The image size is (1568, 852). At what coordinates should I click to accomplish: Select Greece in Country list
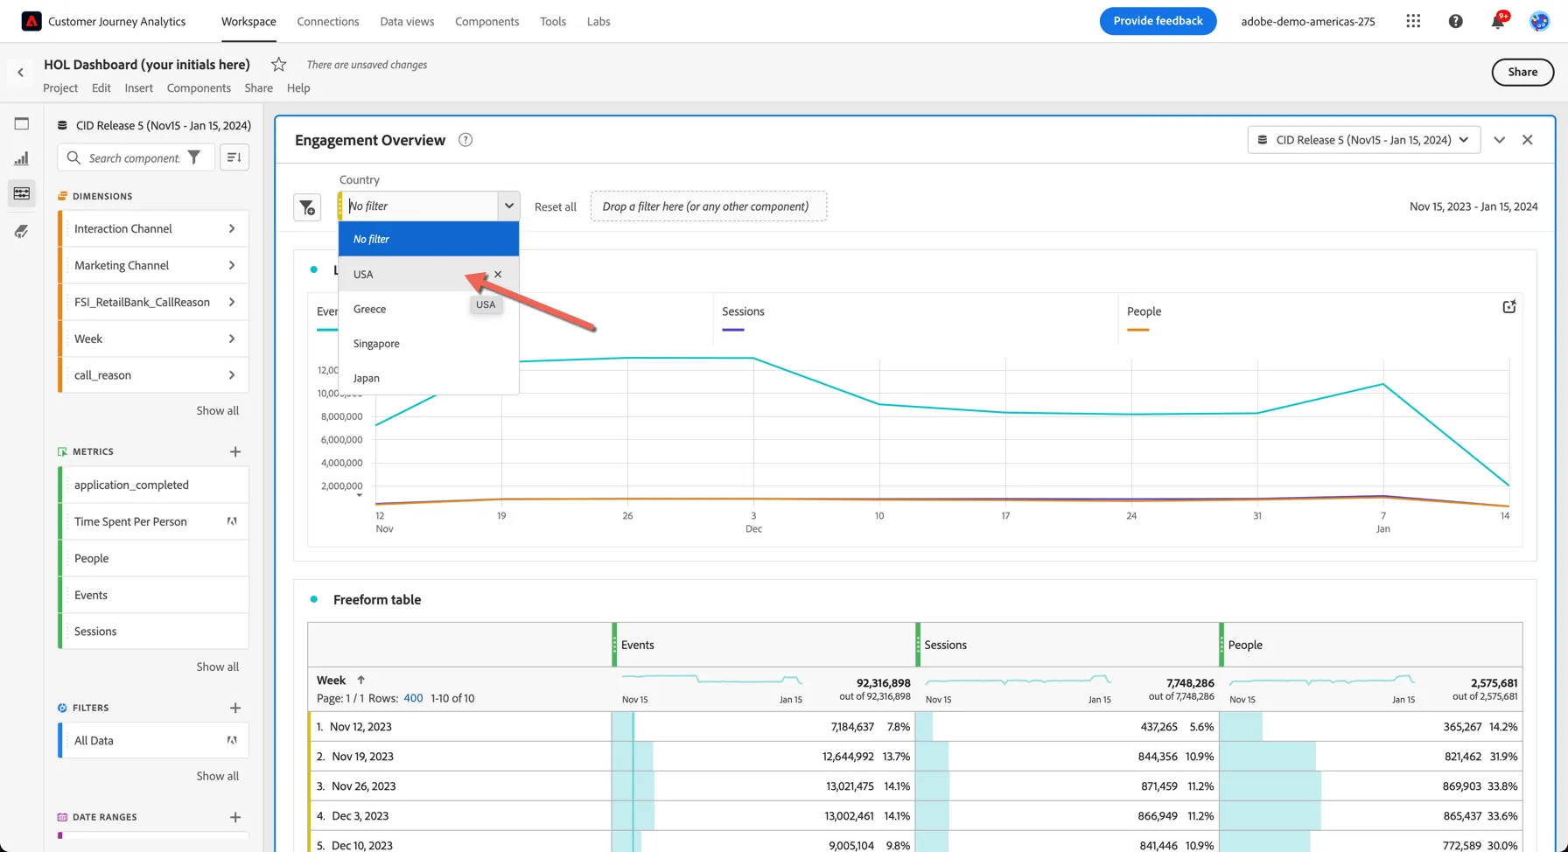pos(429,309)
